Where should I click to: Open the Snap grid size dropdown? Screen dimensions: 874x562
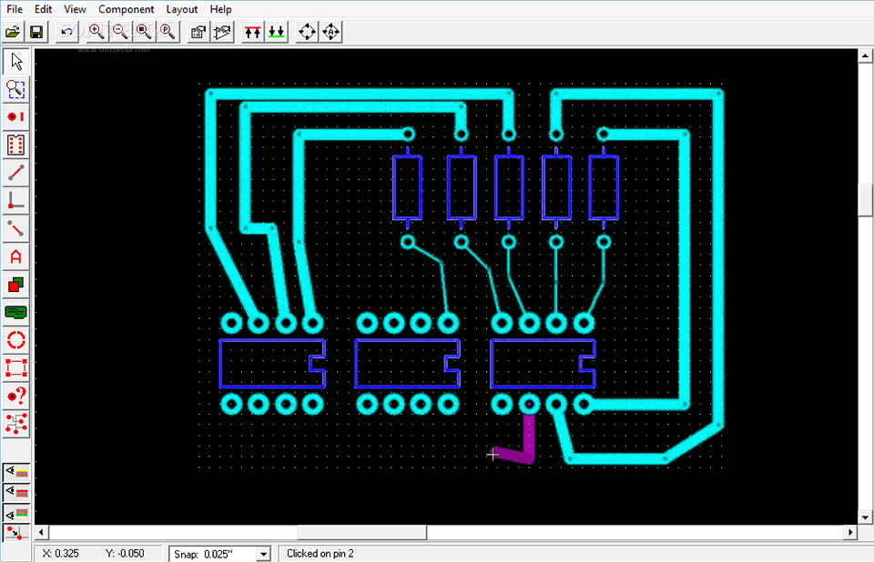[264, 554]
